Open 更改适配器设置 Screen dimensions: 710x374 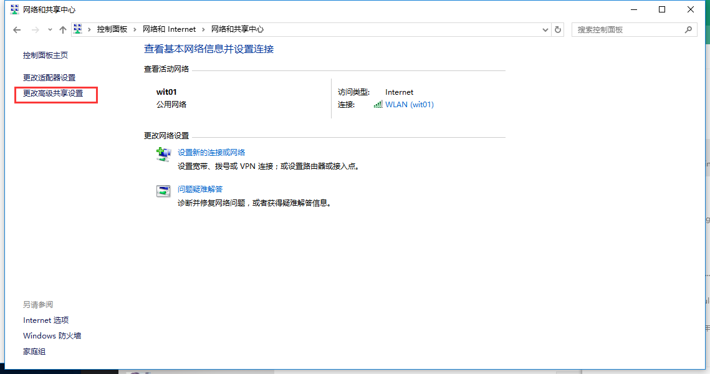pyautogui.click(x=49, y=78)
